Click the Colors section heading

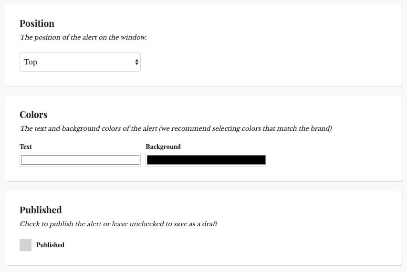click(33, 115)
